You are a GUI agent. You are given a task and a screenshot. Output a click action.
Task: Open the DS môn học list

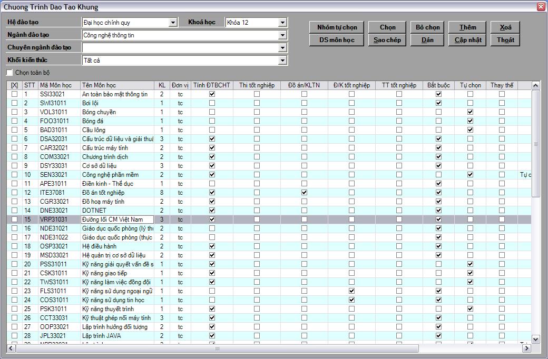[337, 40]
